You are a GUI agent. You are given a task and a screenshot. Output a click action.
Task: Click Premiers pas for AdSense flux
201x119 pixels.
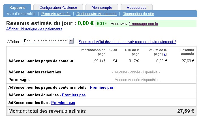63,103
